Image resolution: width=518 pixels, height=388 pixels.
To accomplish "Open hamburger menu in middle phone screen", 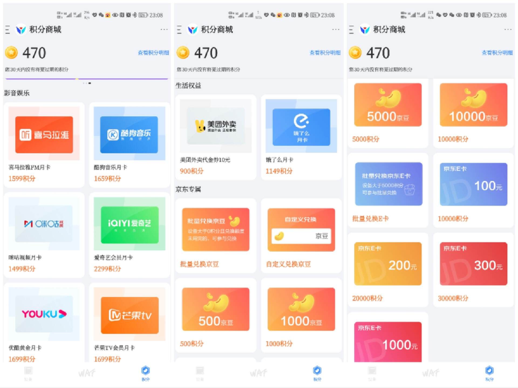I will (179, 30).
